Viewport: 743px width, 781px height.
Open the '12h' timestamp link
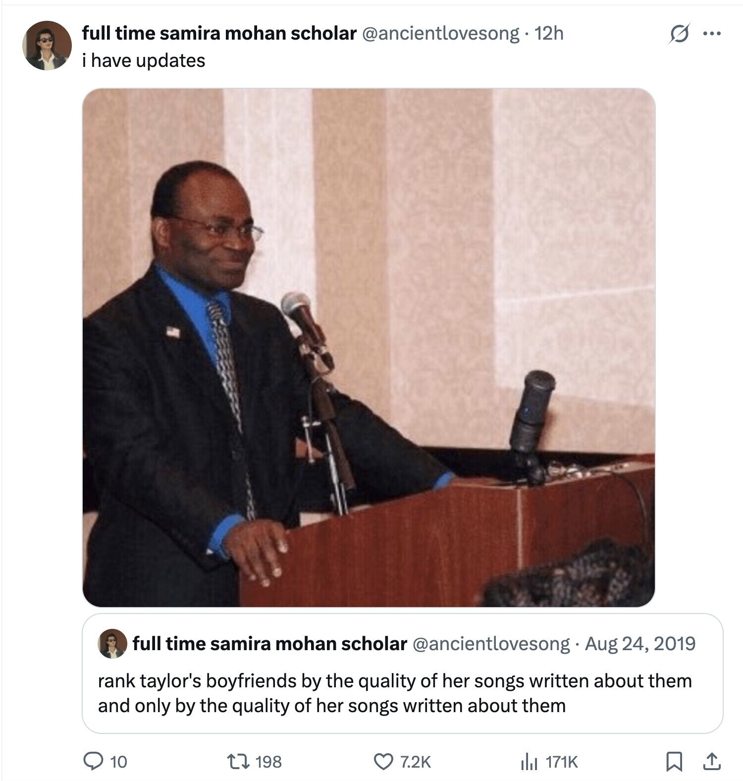(x=549, y=33)
